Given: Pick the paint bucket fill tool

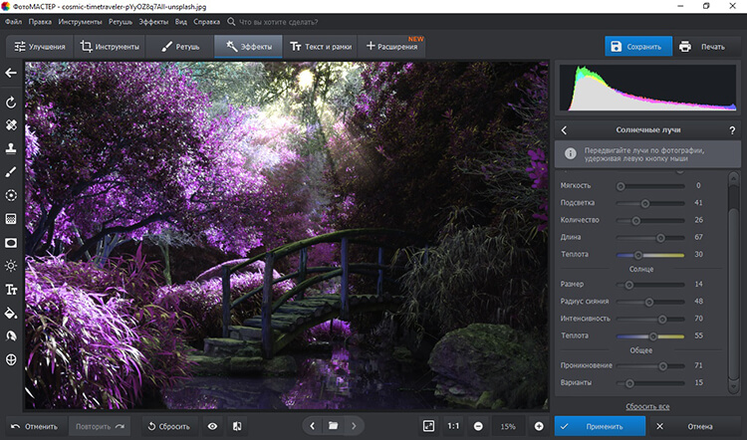Looking at the screenshot, I should (11, 313).
